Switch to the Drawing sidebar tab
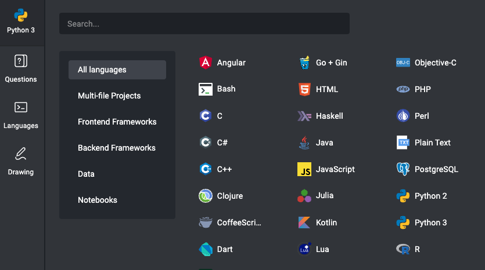Viewport: 485px width, 270px height. (21, 161)
